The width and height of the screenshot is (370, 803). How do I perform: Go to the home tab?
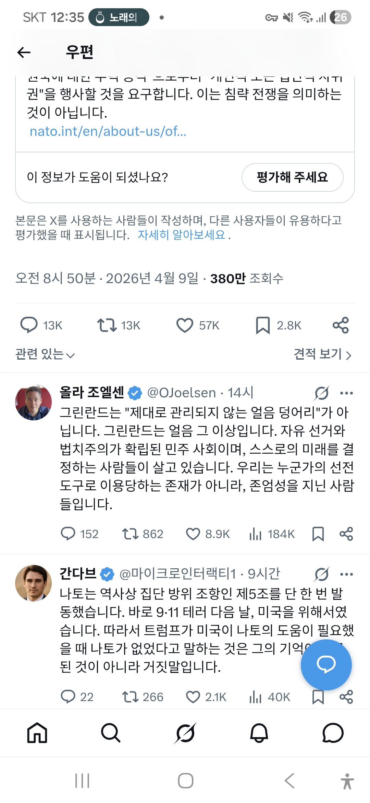37,733
